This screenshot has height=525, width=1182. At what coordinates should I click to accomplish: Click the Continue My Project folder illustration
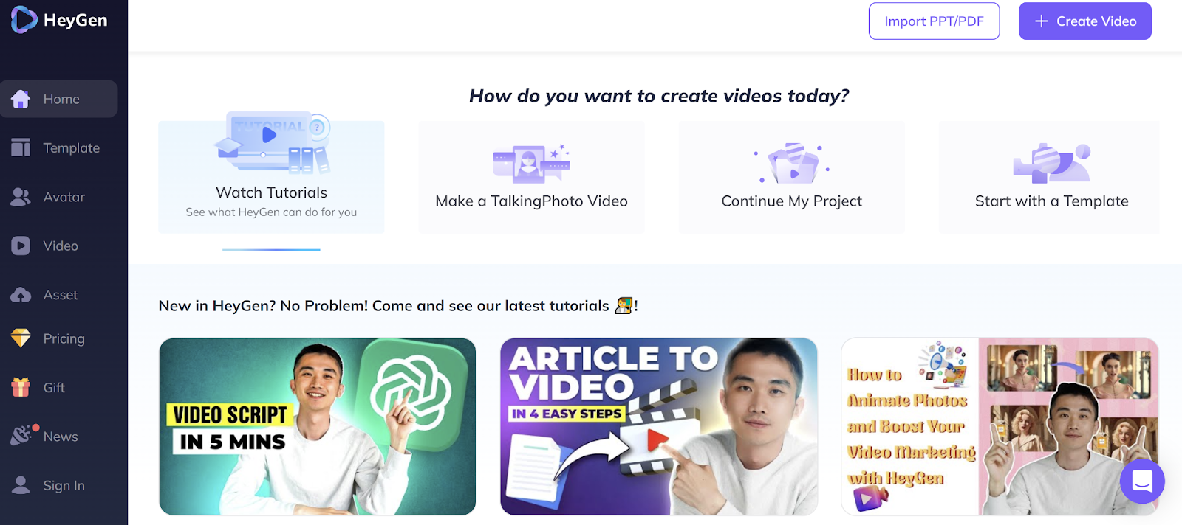(x=792, y=163)
